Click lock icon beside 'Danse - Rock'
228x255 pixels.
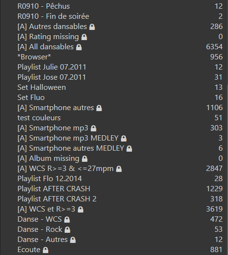[x=67, y=229]
